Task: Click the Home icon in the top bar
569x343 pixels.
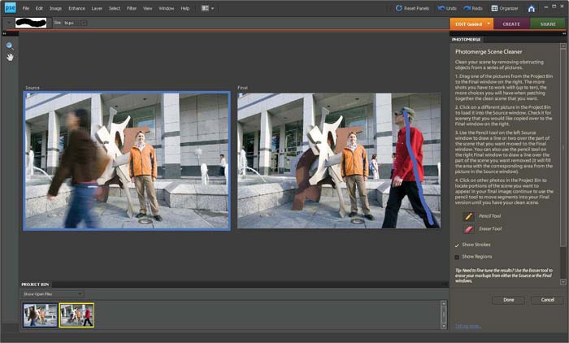Action: tap(532, 8)
